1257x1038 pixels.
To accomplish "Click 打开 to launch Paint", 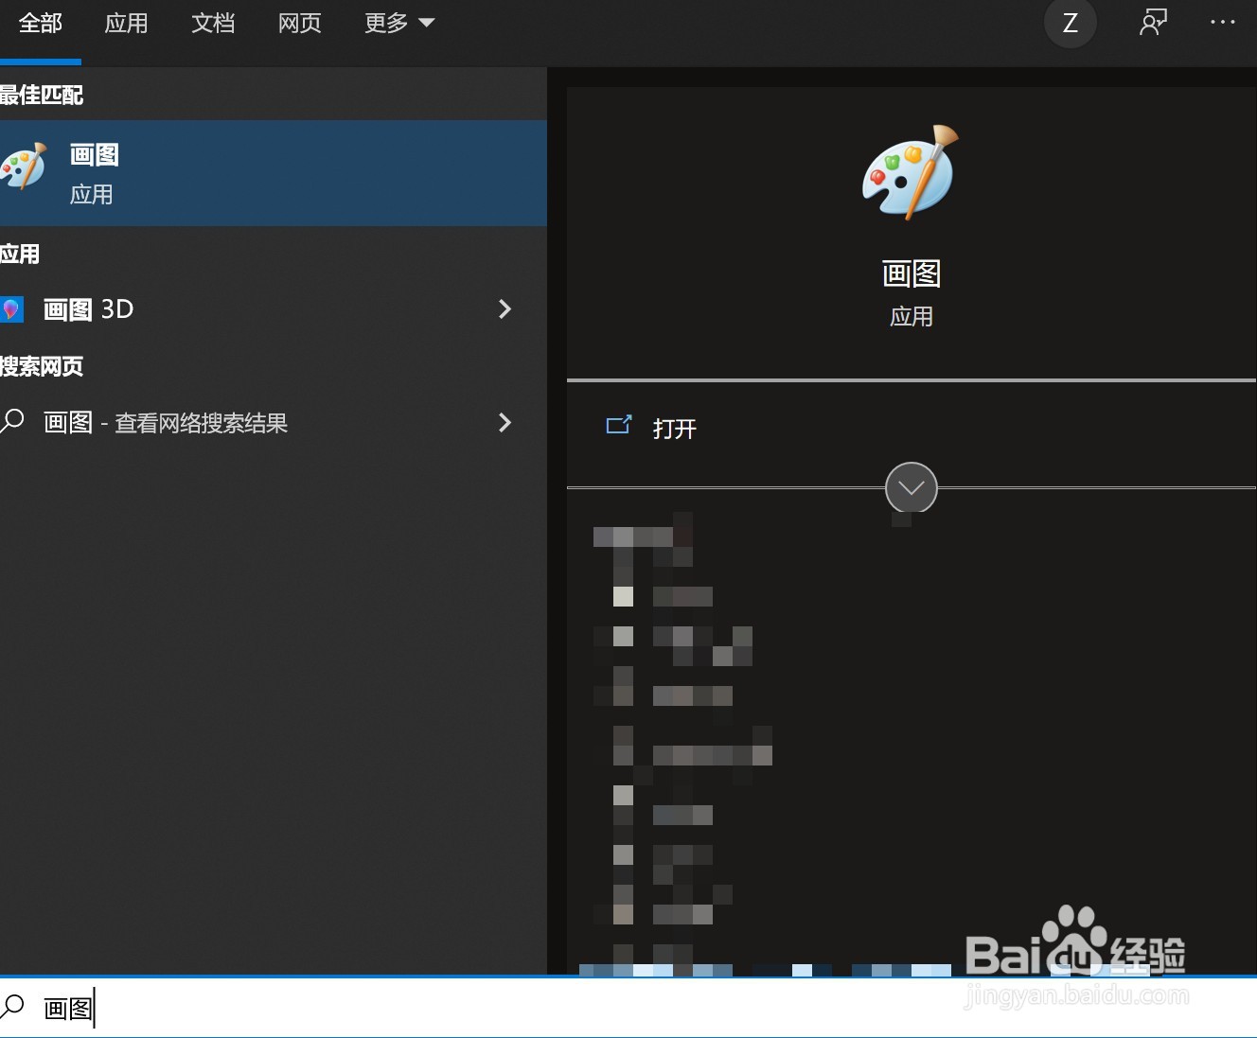I will pyautogui.click(x=675, y=429).
